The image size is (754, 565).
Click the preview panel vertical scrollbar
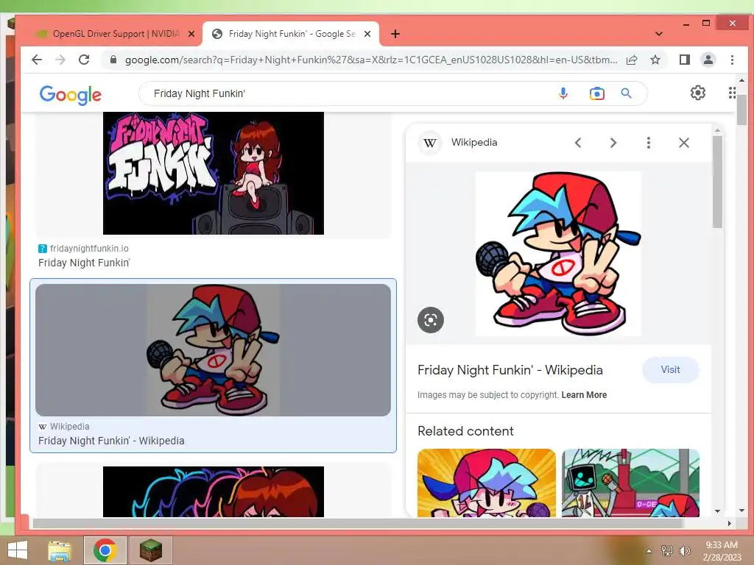(717, 182)
